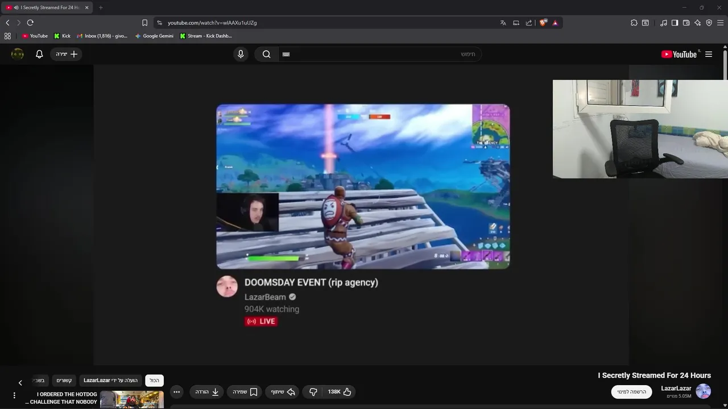
Task: Open a new browser tab
Action: (101, 7)
